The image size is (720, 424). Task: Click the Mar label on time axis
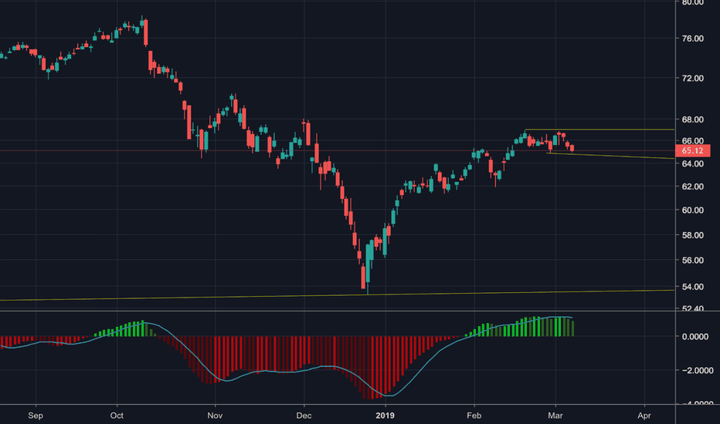pos(555,416)
